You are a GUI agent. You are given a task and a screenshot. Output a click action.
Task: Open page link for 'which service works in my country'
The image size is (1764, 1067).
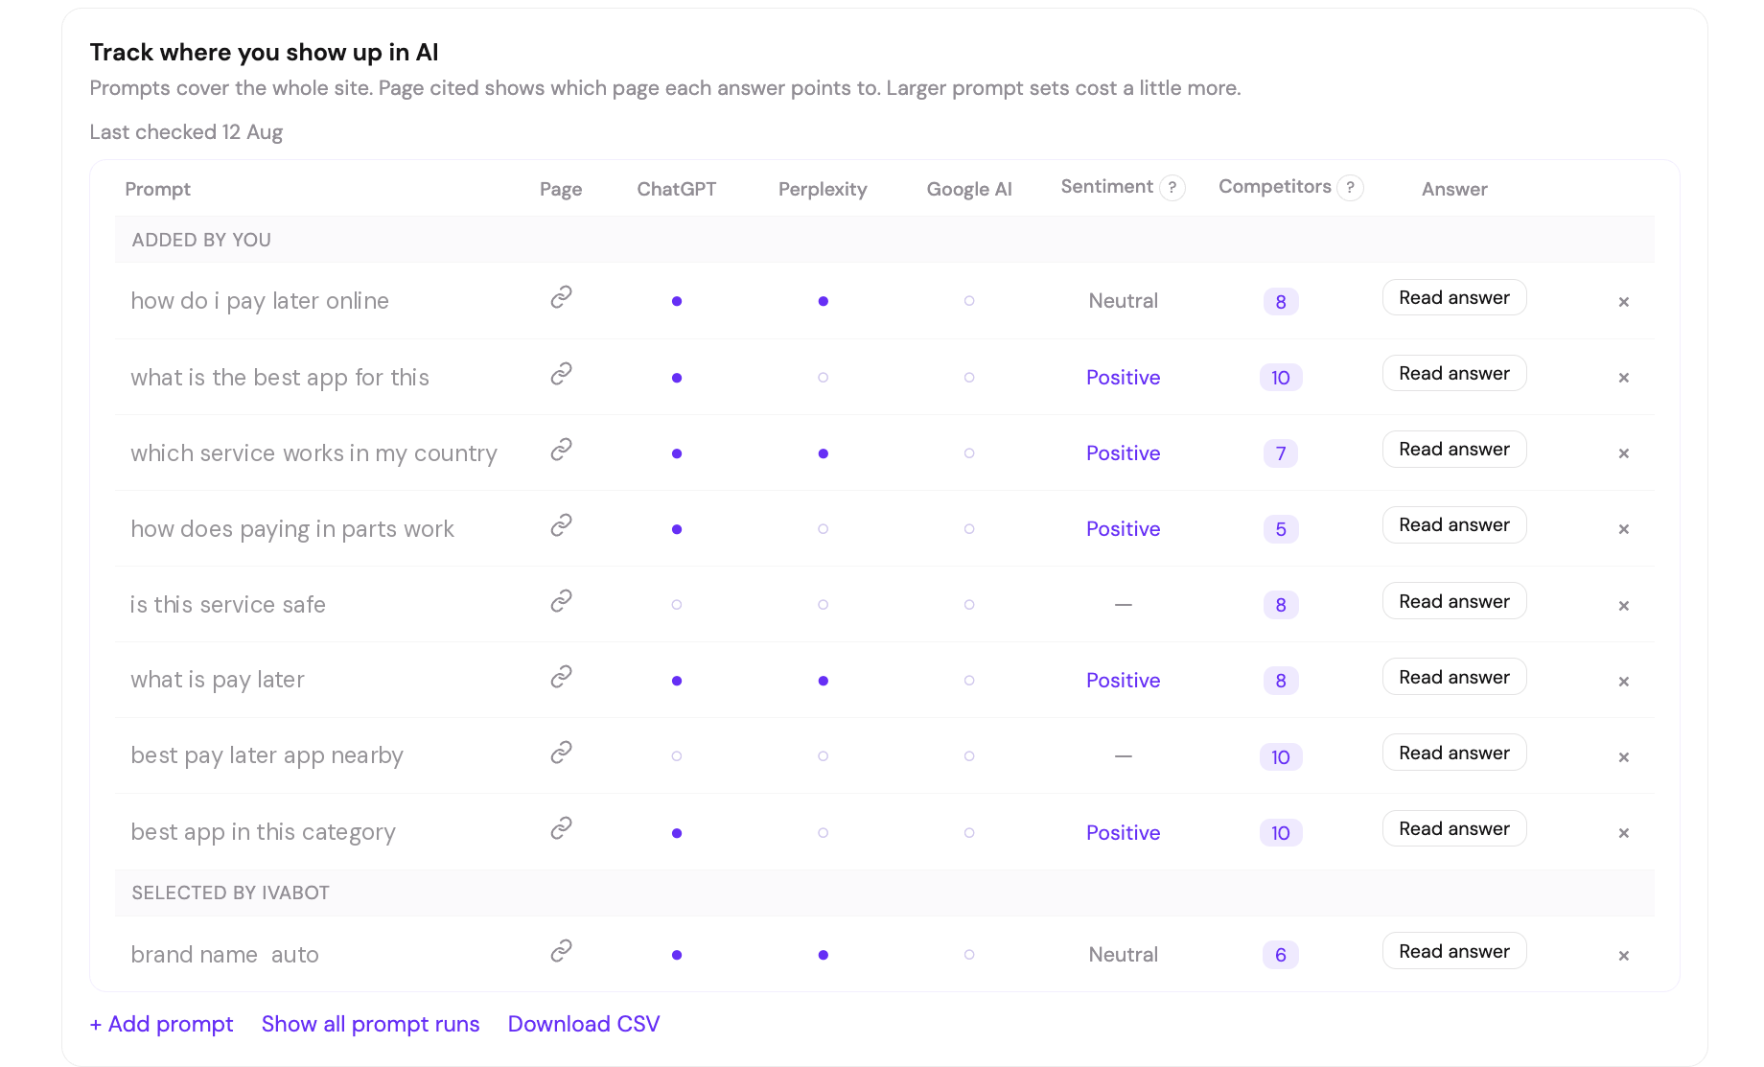pyautogui.click(x=561, y=449)
